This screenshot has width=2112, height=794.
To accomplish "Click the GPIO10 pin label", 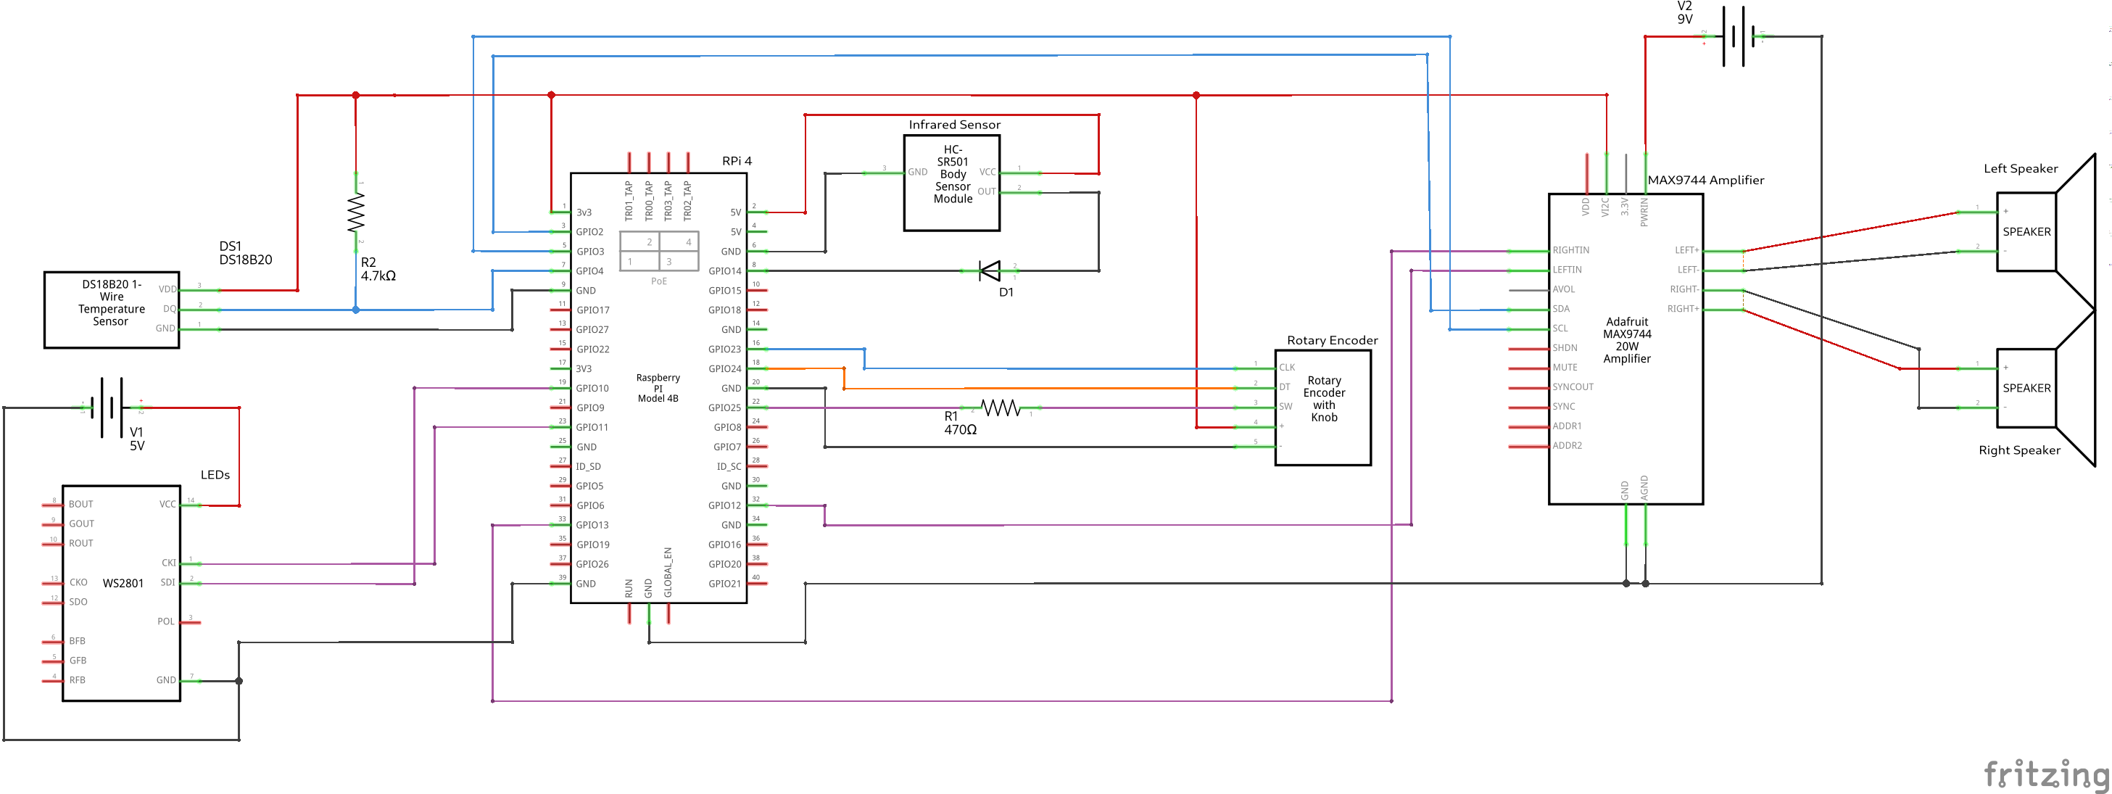I will (592, 389).
